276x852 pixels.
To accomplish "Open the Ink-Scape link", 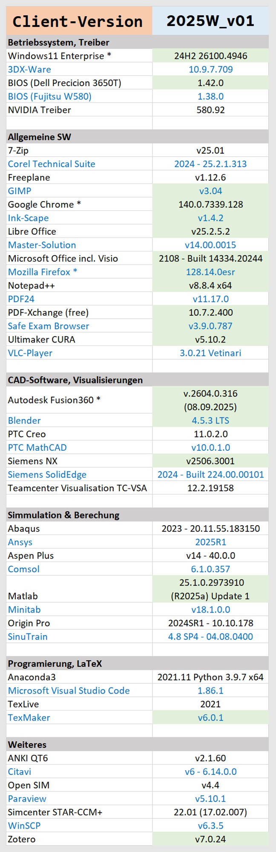I will point(28,218).
